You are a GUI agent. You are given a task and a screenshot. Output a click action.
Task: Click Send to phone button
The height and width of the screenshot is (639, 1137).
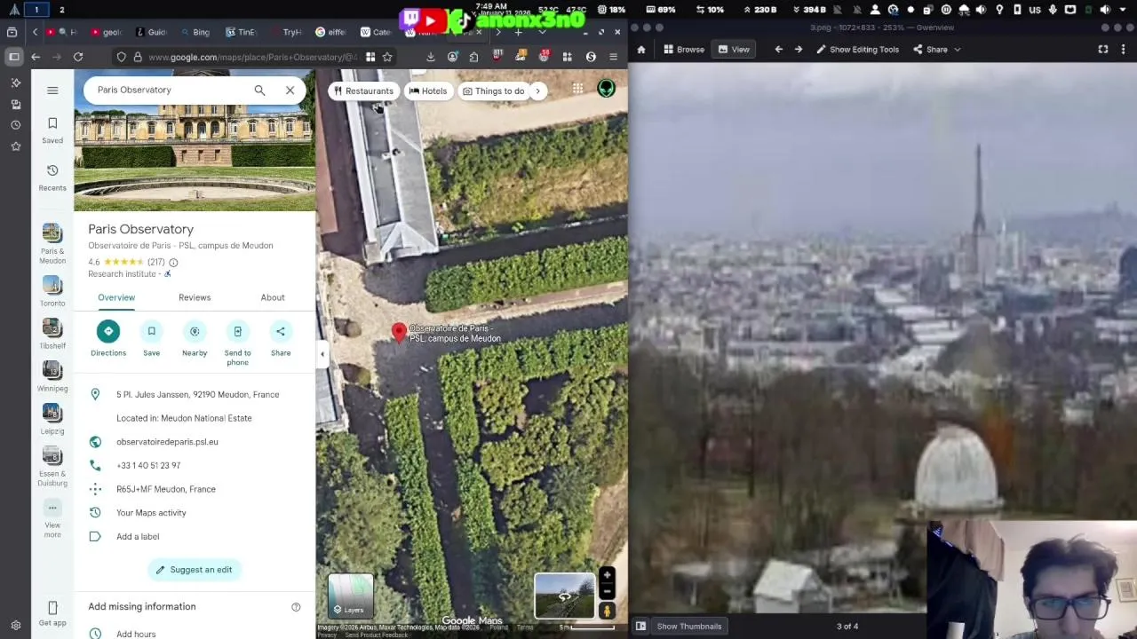237,343
